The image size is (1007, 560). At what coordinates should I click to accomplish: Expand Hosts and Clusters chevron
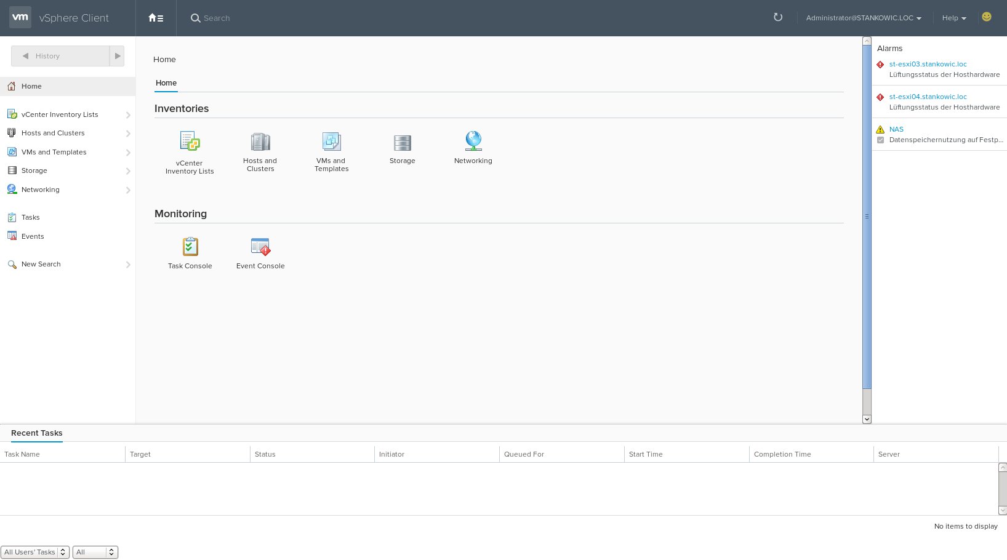coord(128,134)
